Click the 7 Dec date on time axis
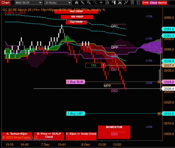This screenshot has height=148, width=175. pos(45,145)
